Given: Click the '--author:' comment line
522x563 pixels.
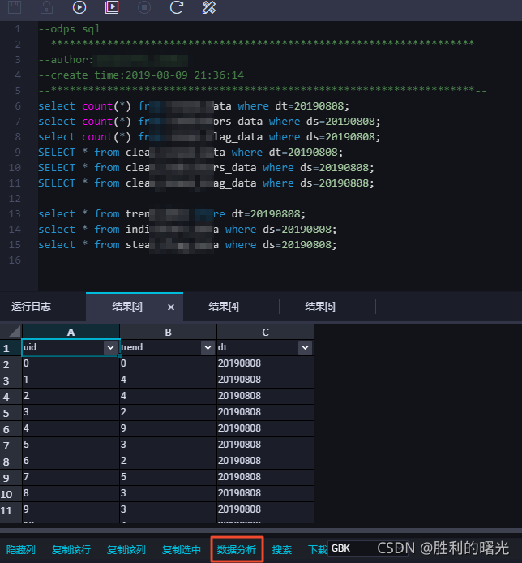Looking at the screenshot, I should coord(113,60).
